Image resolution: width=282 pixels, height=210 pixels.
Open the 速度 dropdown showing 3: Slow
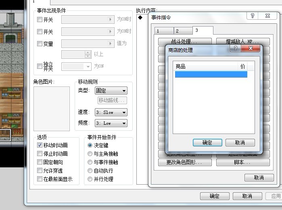[x=111, y=112]
